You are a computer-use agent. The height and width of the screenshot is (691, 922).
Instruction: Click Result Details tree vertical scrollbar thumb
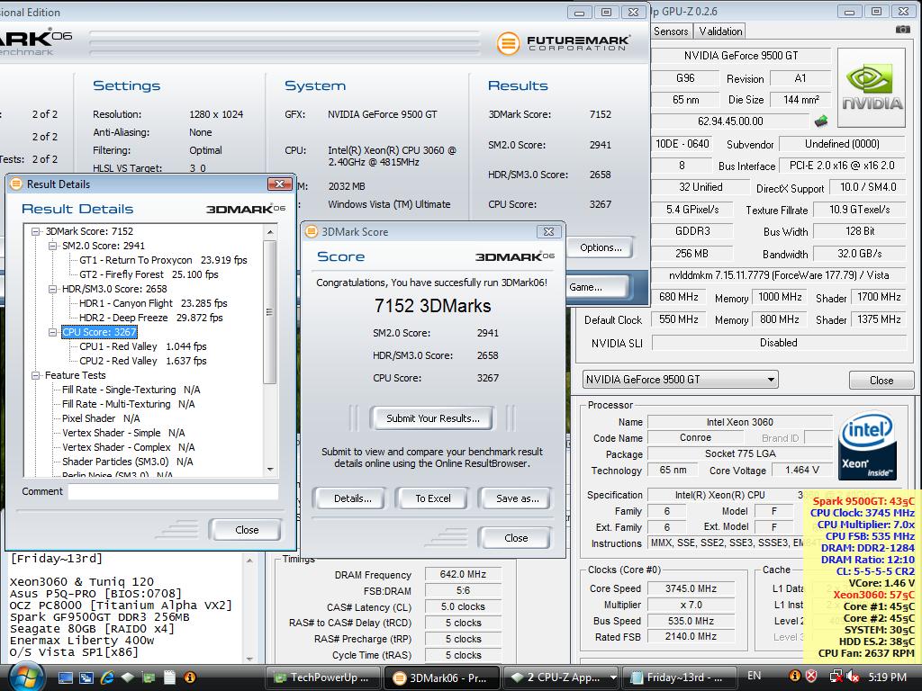coord(270,312)
